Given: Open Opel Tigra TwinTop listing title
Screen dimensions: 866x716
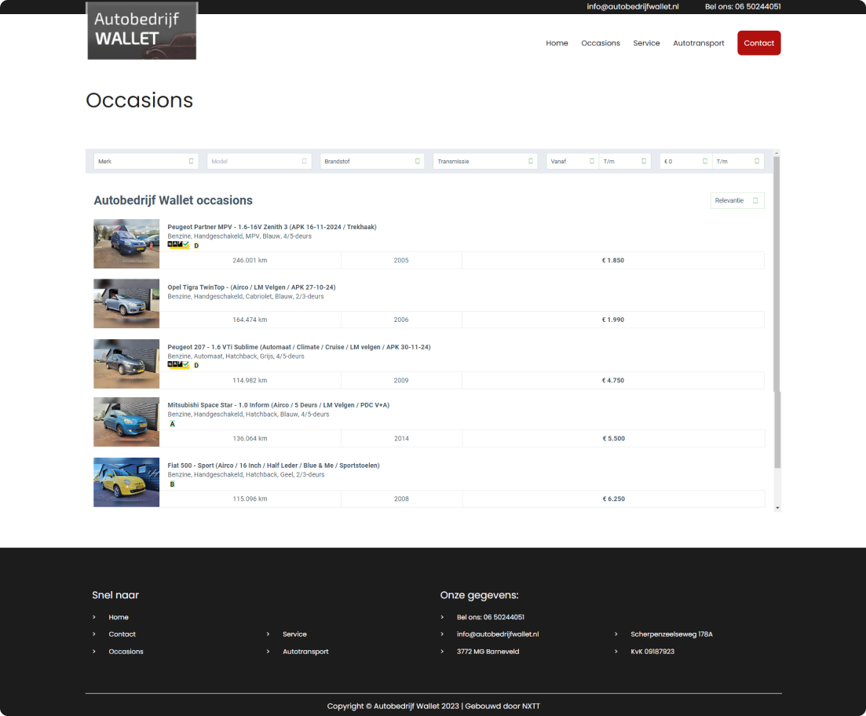Looking at the screenshot, I should tap(251, 287).
